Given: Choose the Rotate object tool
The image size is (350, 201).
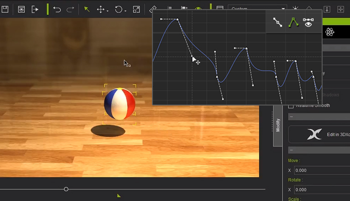Looking at the screenshot, I should click(x=119, y=10).
